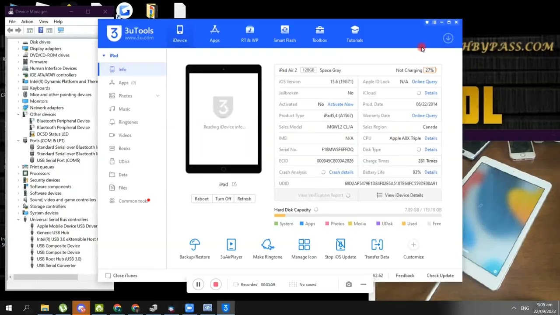Open File menu in Device Manager
This screenshot has height=315, width=560.
pyautogui.click(x=12, y=21)
